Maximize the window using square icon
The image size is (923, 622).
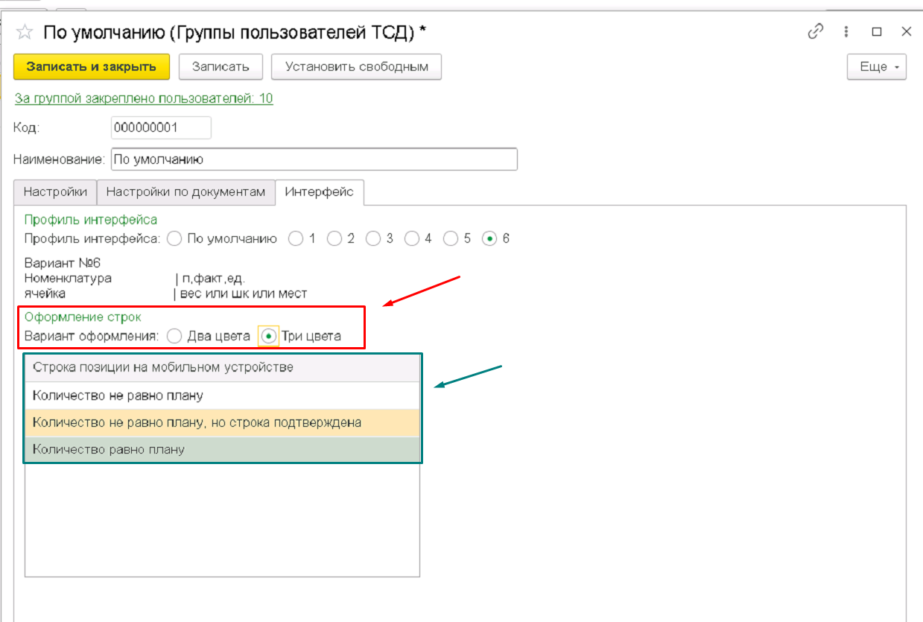click(x=877, y=31)
